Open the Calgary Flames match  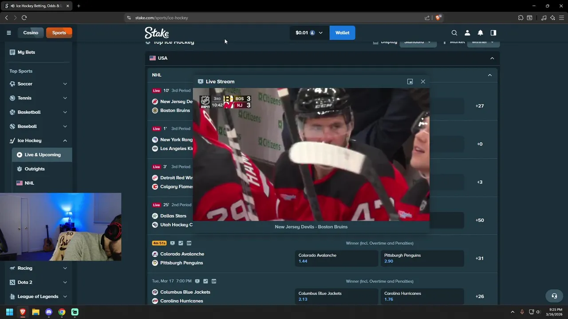coord(177,187)
